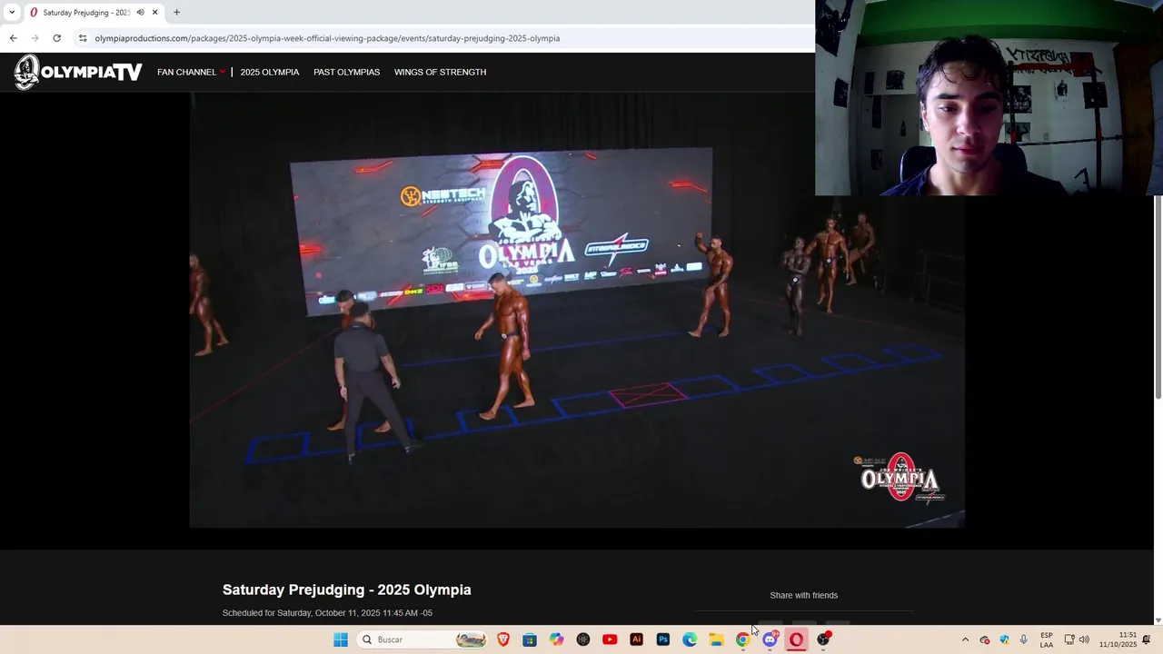Screen dimensions: 1163x654
Task: Open site information icon in address bar
Action: pos(83,38)
